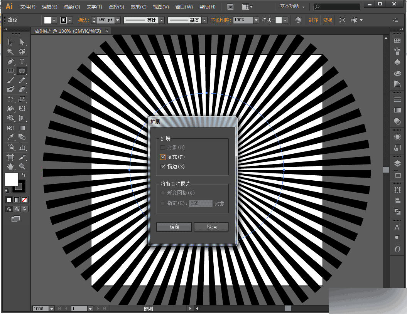
Task: Open Adobe Bridge from the Br icon
Action: (230, 7)
